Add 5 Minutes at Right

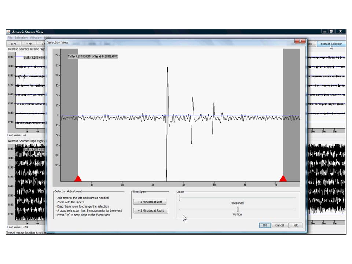pyautogui.click(x=151, y=210)
